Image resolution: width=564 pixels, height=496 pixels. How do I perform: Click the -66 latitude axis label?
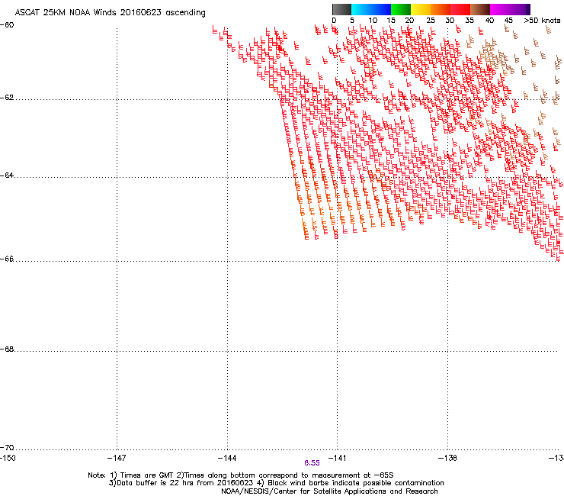(7, 259)
